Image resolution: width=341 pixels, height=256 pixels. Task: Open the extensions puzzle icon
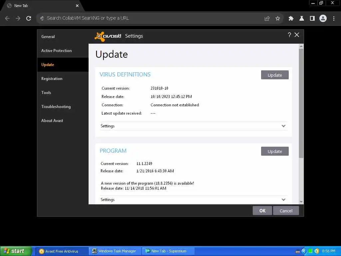pos(291,19)
